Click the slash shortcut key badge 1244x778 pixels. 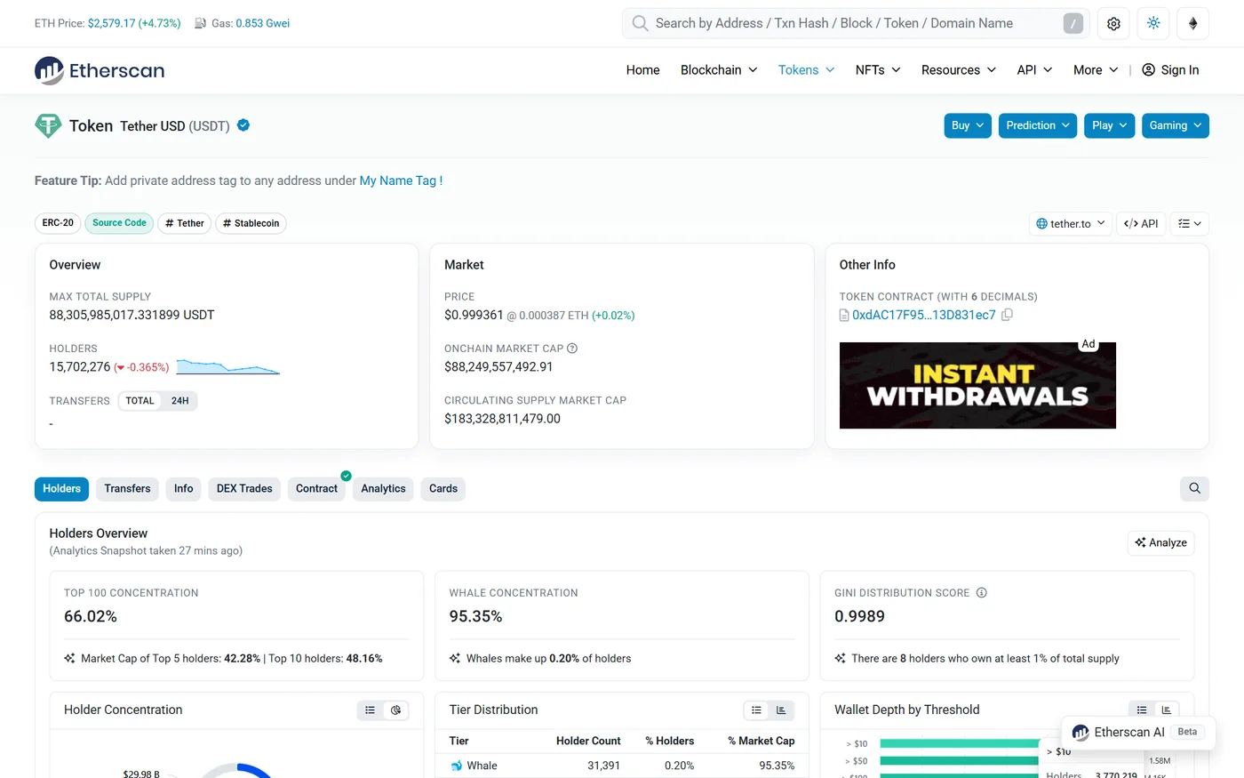(1073, 24)
